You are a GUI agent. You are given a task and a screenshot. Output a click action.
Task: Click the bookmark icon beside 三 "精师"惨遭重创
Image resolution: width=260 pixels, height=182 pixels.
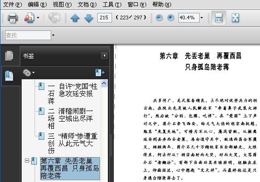coord(41,136)
